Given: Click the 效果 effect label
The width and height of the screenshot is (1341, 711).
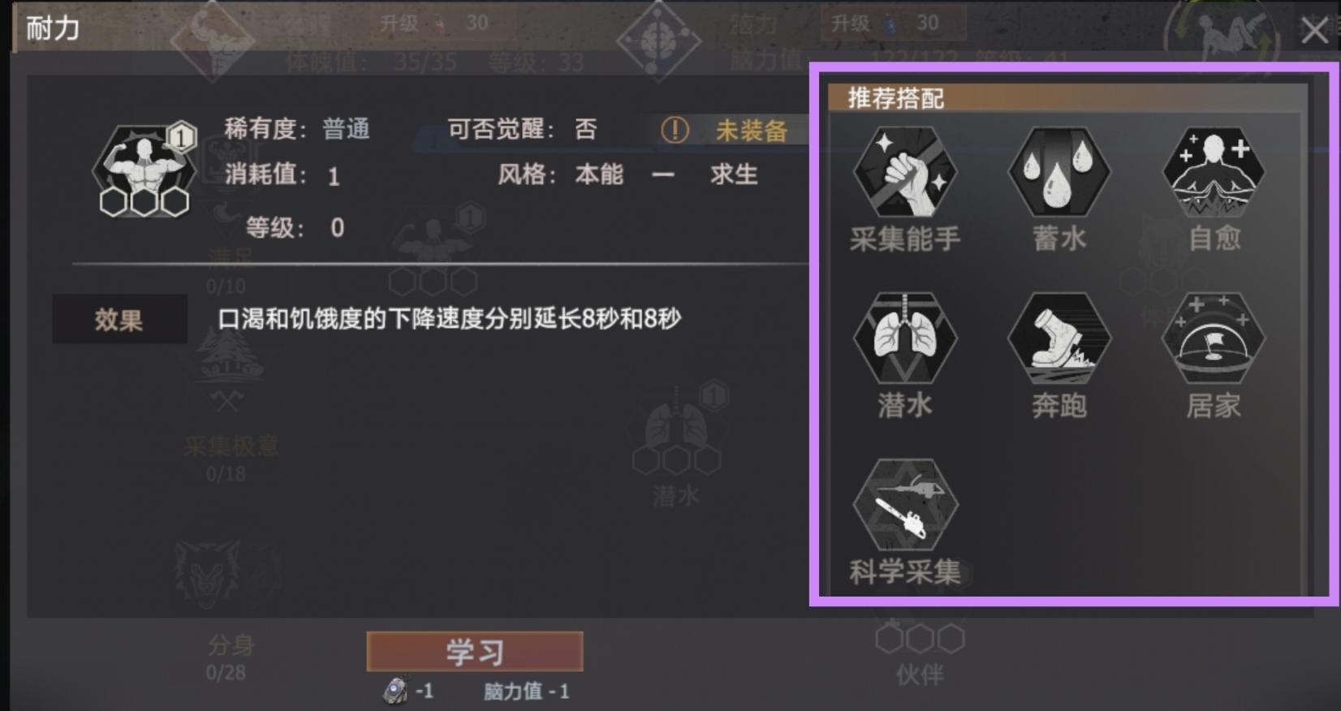Looking at the screenshot, I should click(119, 319).
